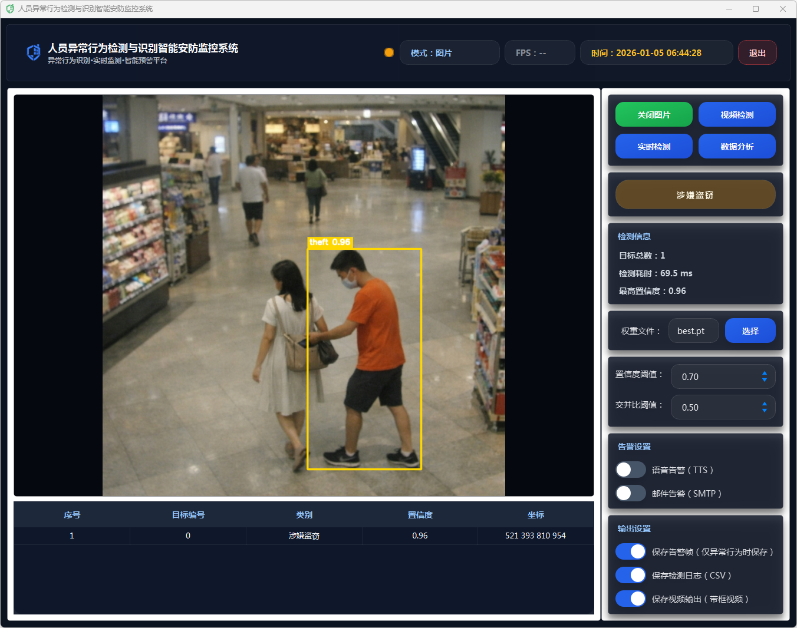The height and width of the screenshot is (628, 797).
Task: Maximize the application window
Action: tap(756, 9)
